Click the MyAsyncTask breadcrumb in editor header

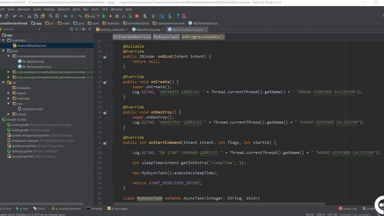point(166,37)
